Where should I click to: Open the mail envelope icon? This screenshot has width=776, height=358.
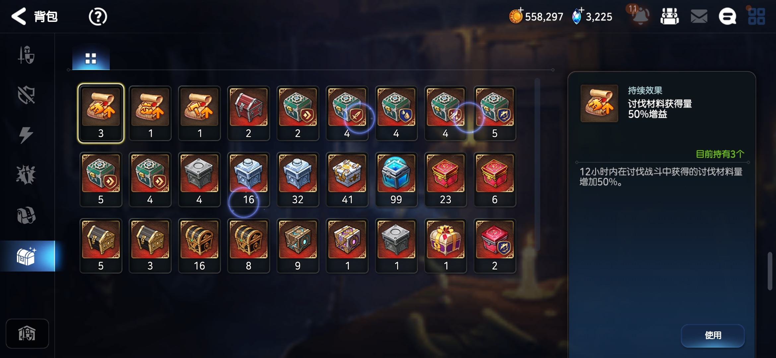pos(699,17)
